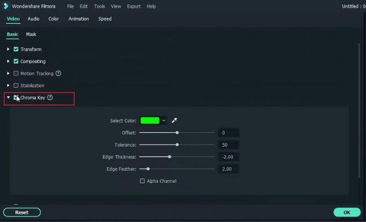Enable the Alpha Channel checkbox
366x222 pixels.
142,181
